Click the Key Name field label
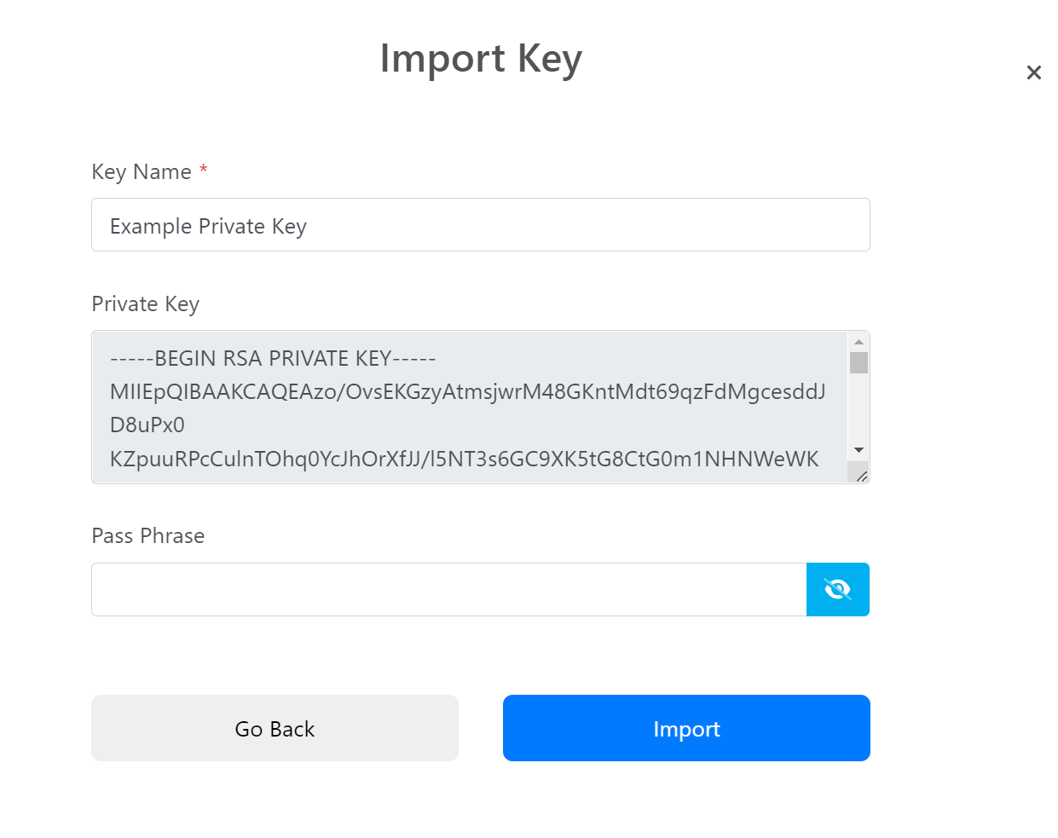This screenshot has width=1058, height=838. pyautogui.click(x=142, y=171)
